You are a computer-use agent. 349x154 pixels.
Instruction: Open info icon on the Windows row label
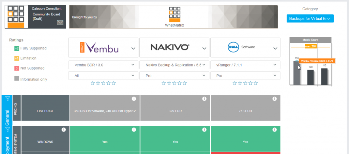pyautogui.click(x=64, y=130)
